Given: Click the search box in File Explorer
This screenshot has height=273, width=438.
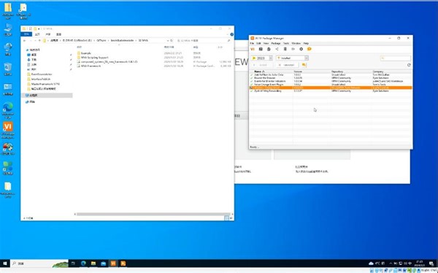Looking at the screenshot, I should click(204, 41).
